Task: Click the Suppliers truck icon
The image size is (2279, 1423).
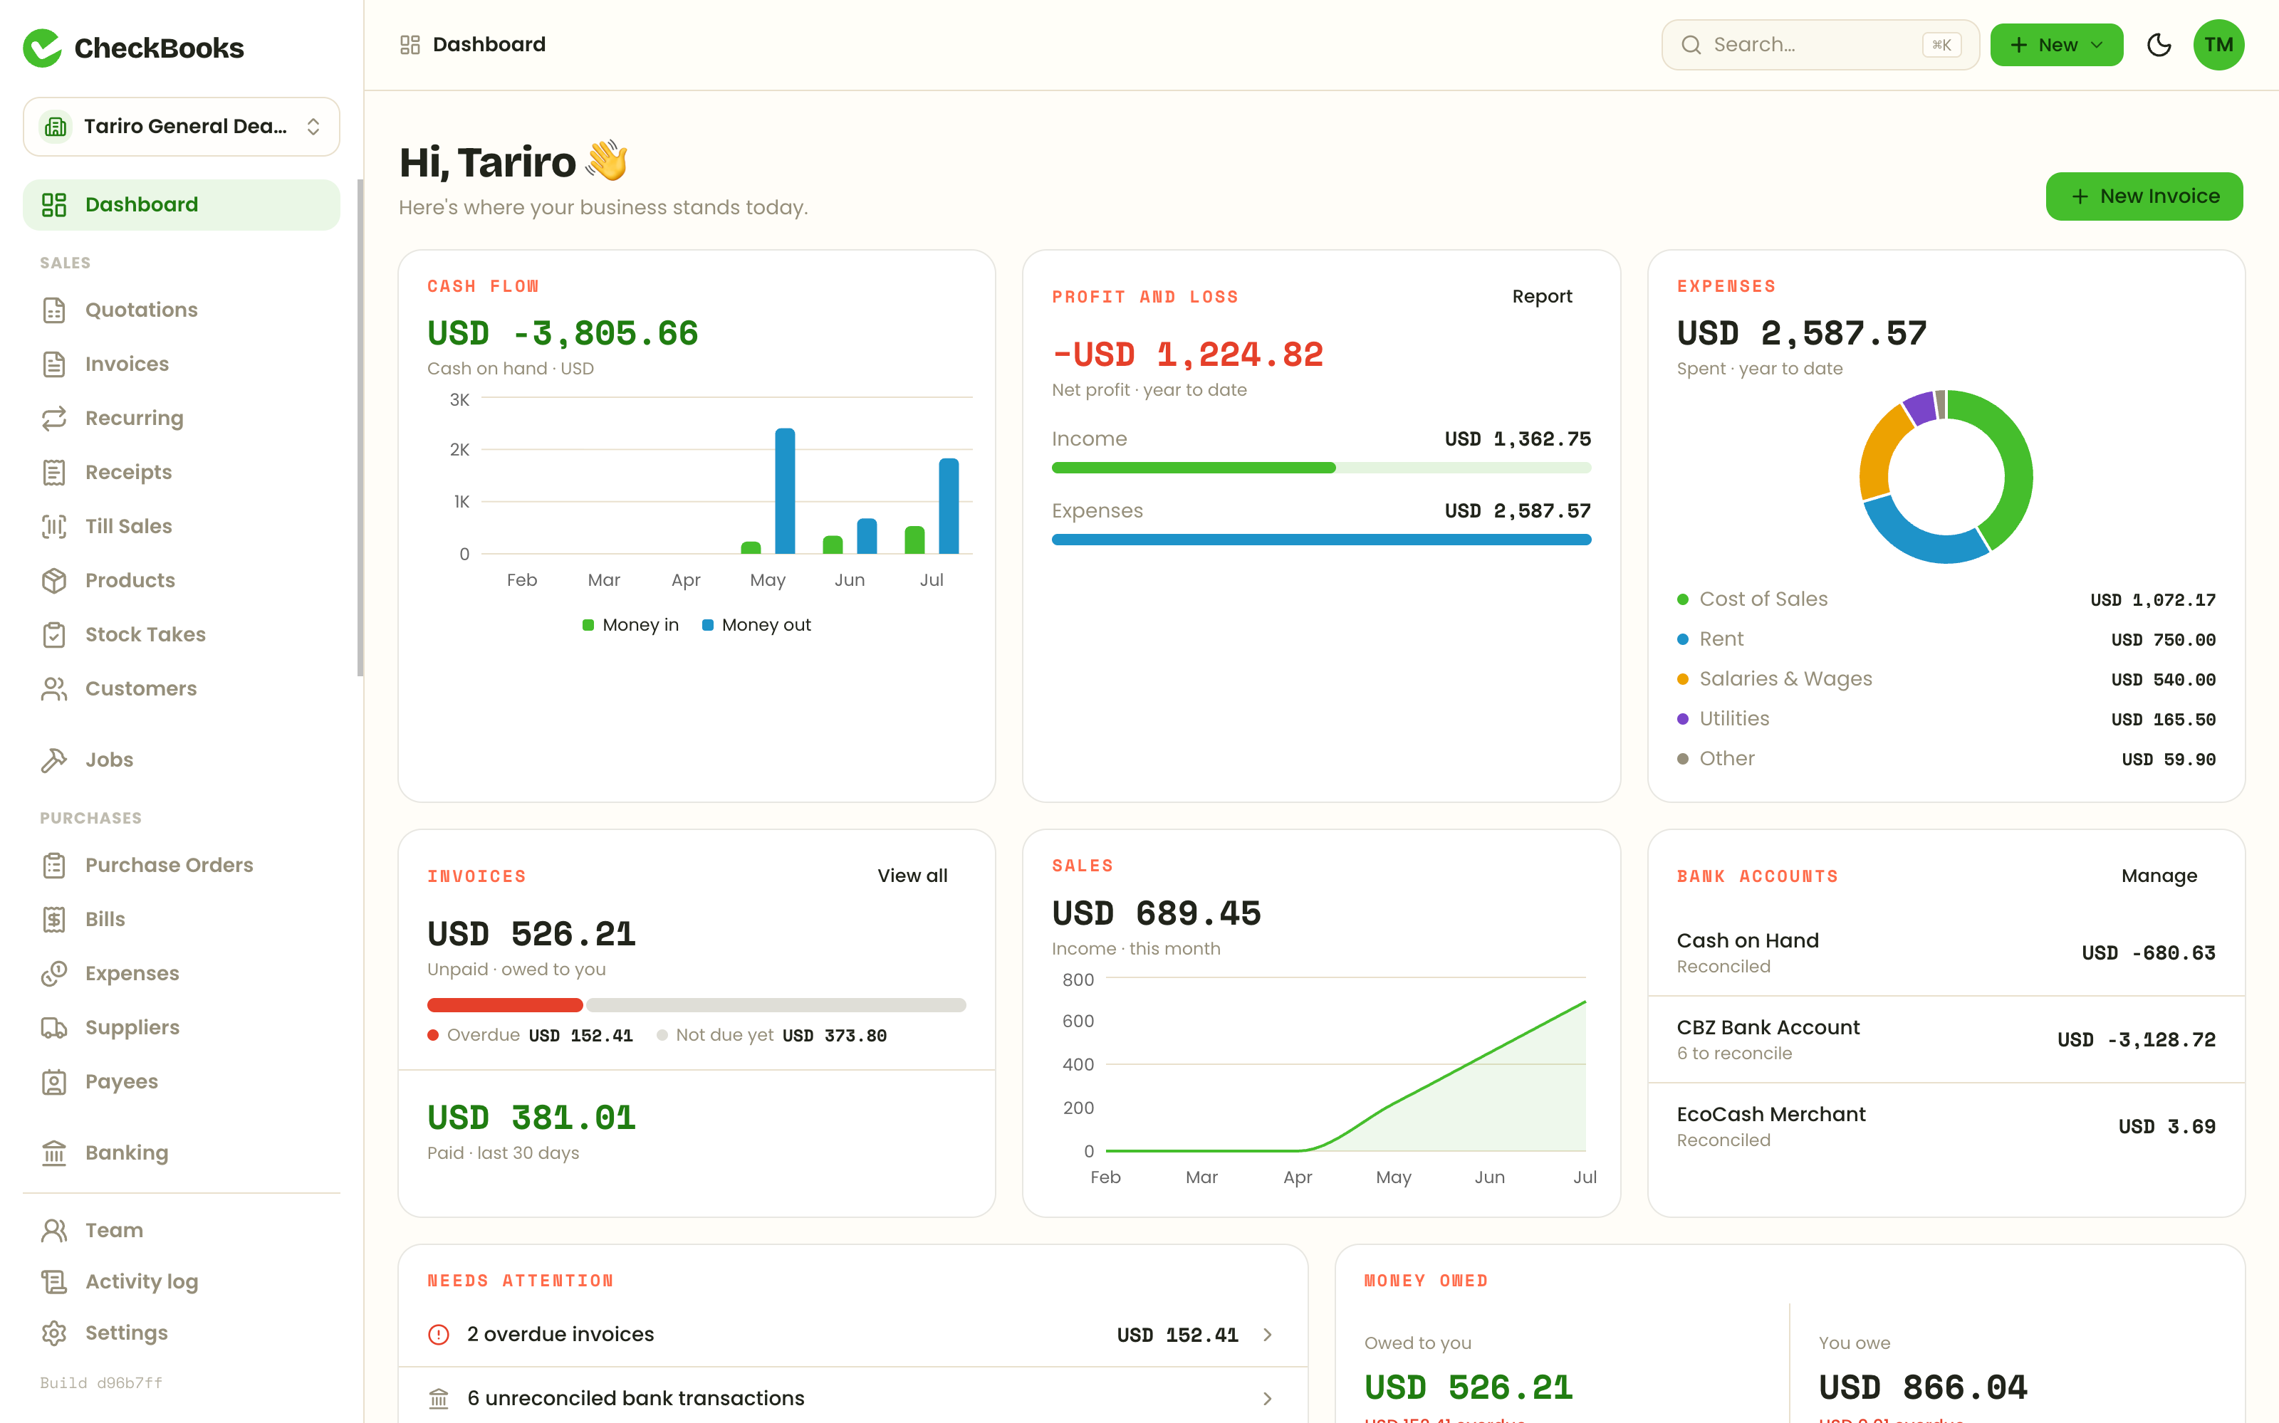Action: [x=53, y=1028]
